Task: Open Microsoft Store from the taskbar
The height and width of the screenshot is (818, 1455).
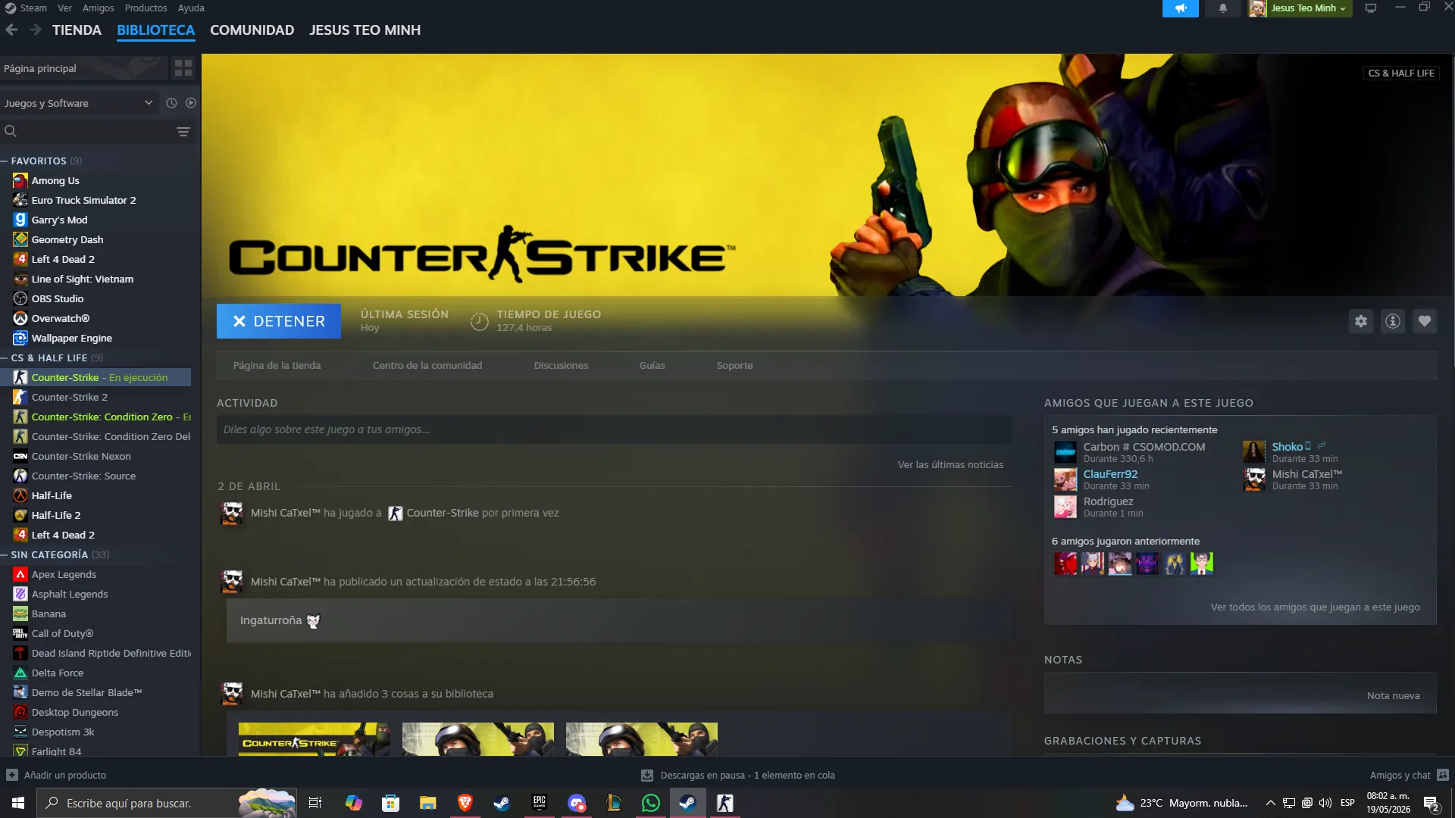Action: tap(390, 803)
